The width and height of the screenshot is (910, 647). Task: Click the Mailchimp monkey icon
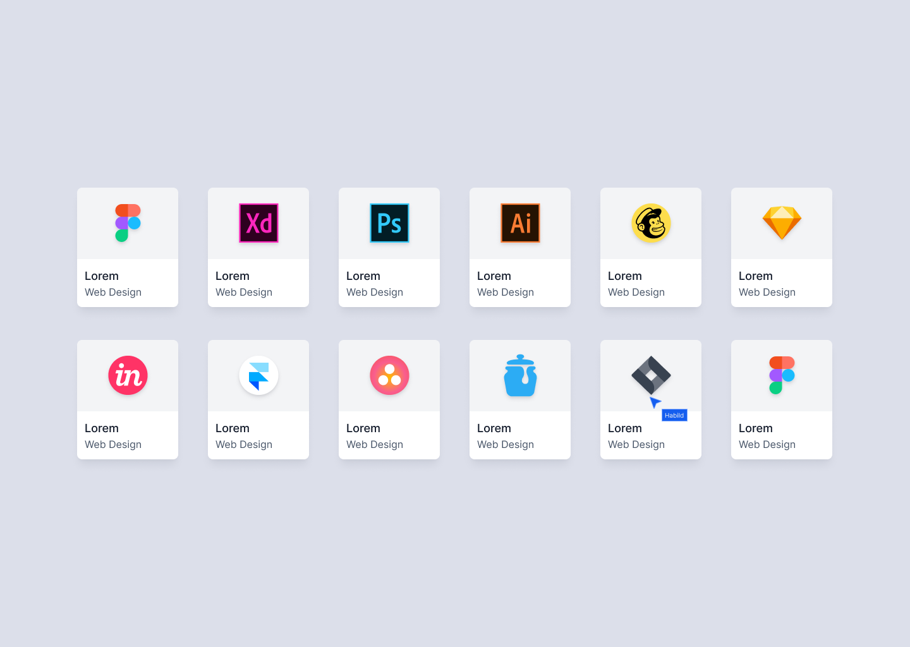click(x=651, y=223)
